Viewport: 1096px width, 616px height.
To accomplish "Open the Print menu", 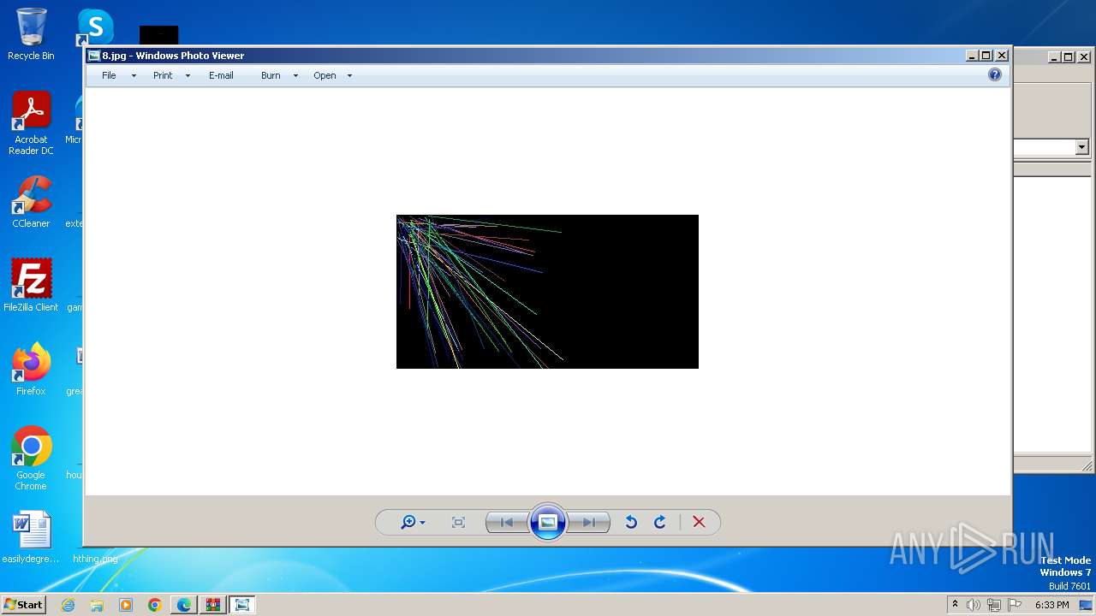I will coord(163,75).
